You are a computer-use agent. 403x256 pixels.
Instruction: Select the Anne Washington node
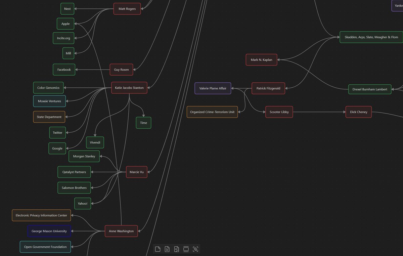(121, 231)
